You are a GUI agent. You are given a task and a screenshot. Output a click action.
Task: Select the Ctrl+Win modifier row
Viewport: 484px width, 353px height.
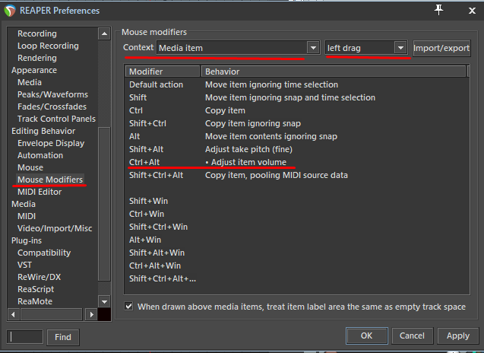point(296,215)
